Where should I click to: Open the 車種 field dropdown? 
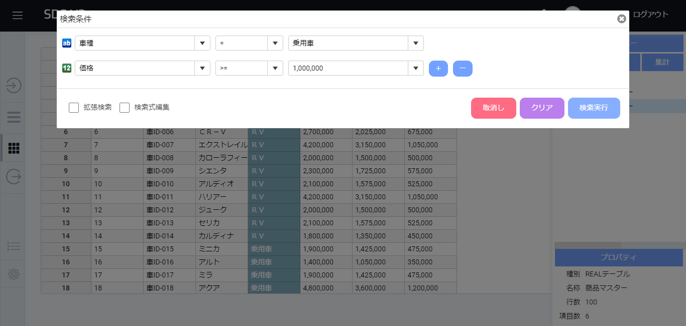202,43
